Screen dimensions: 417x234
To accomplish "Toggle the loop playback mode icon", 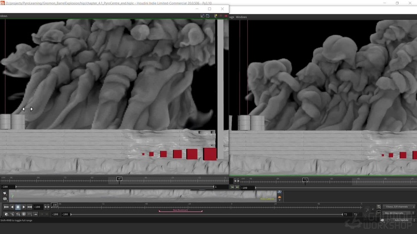I will 18,214.
